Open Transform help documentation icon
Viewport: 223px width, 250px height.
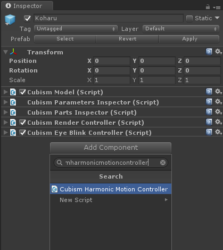pos(209,52)
